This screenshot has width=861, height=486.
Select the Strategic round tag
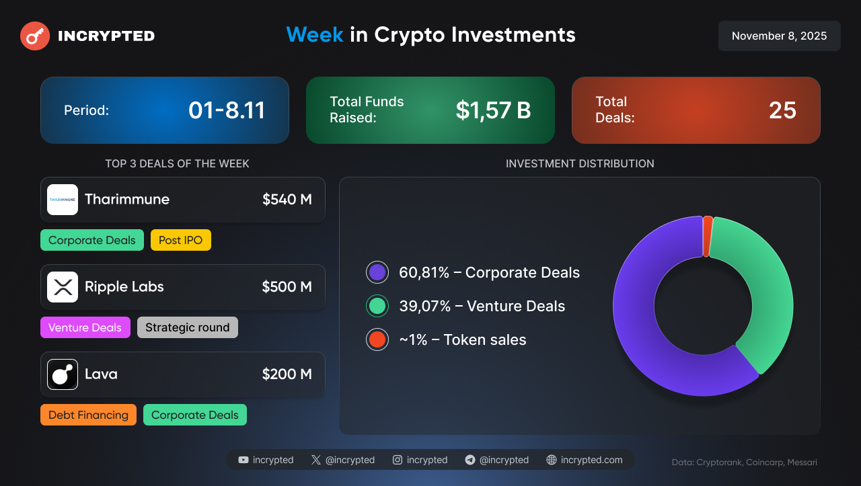click(x=188, y=327)
